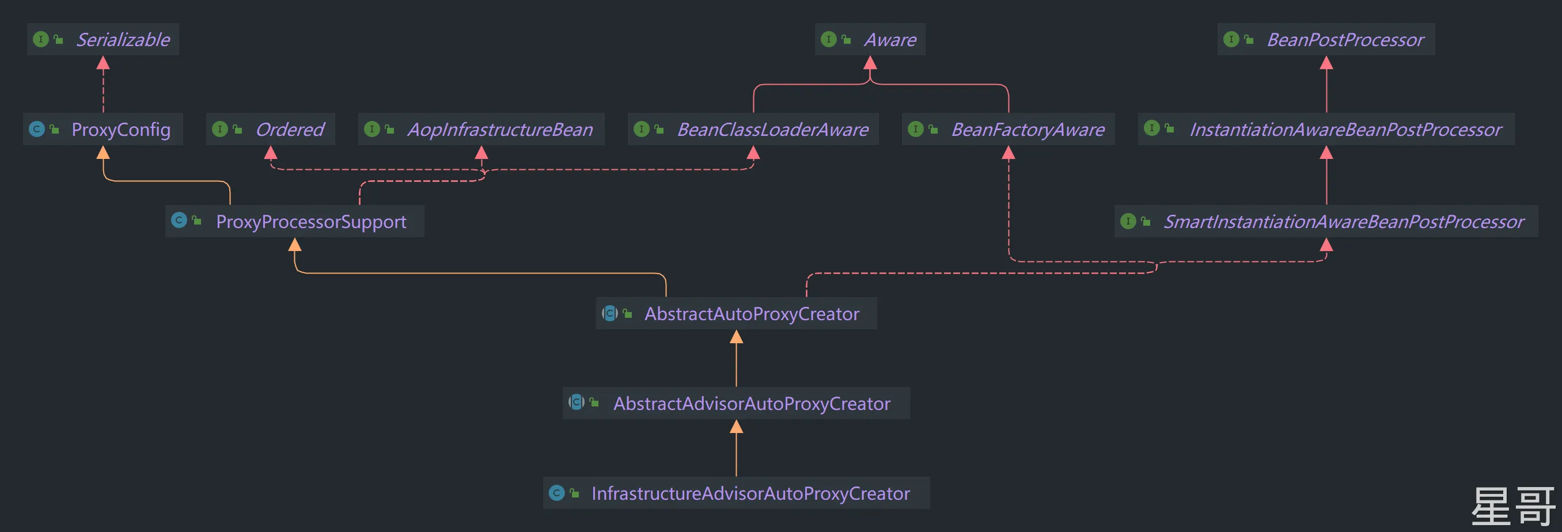Click the visibility lock icon beside BeanClassLoaderAware
This screenshot has width=1562, height=532.
659,129
